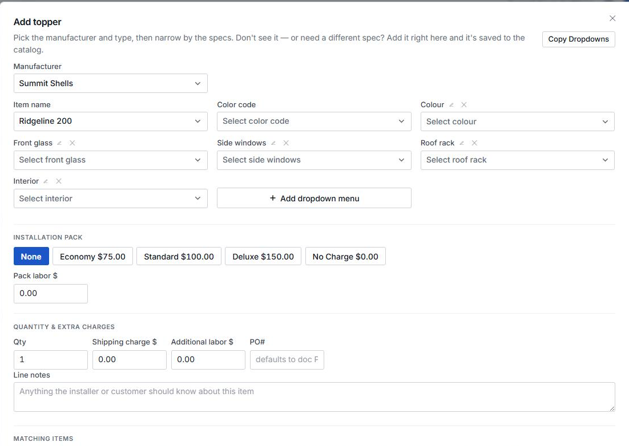Select Deluxe $150.00 installation pack

point(263,257)
